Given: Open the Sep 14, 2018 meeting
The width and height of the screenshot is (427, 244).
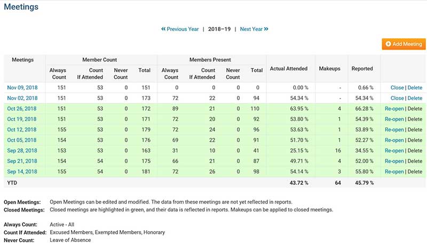Looking at the screenshot, I should point(22,172).
